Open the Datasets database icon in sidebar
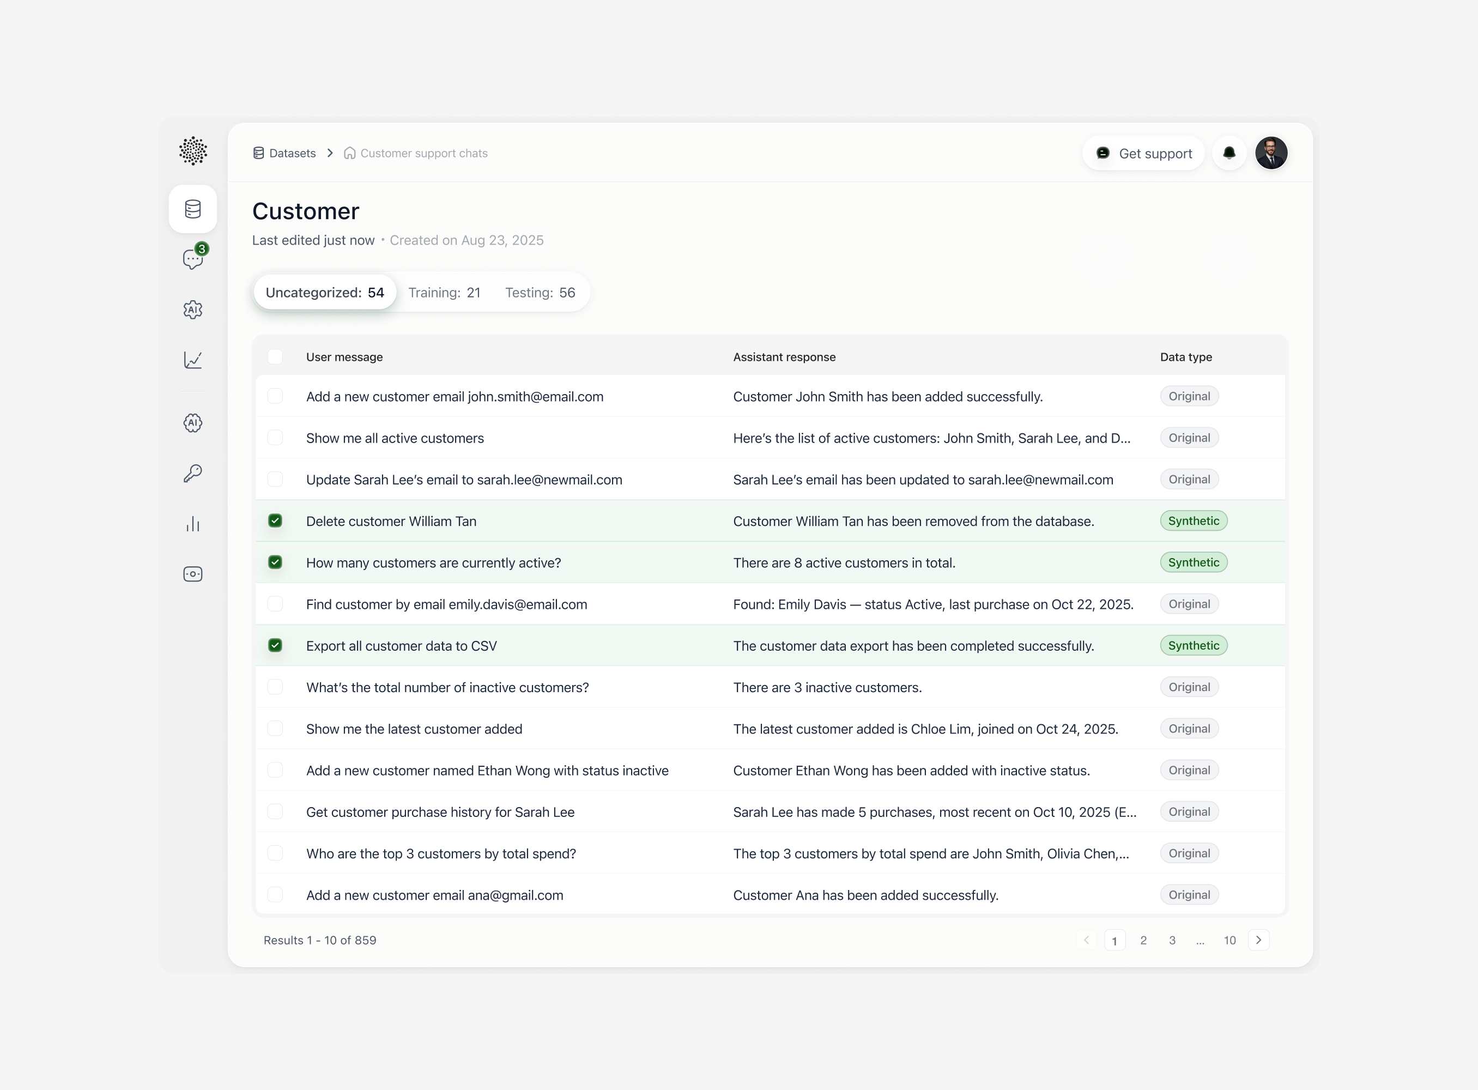This screenshot has height=1090, width=1478. (x=193, y=209)
